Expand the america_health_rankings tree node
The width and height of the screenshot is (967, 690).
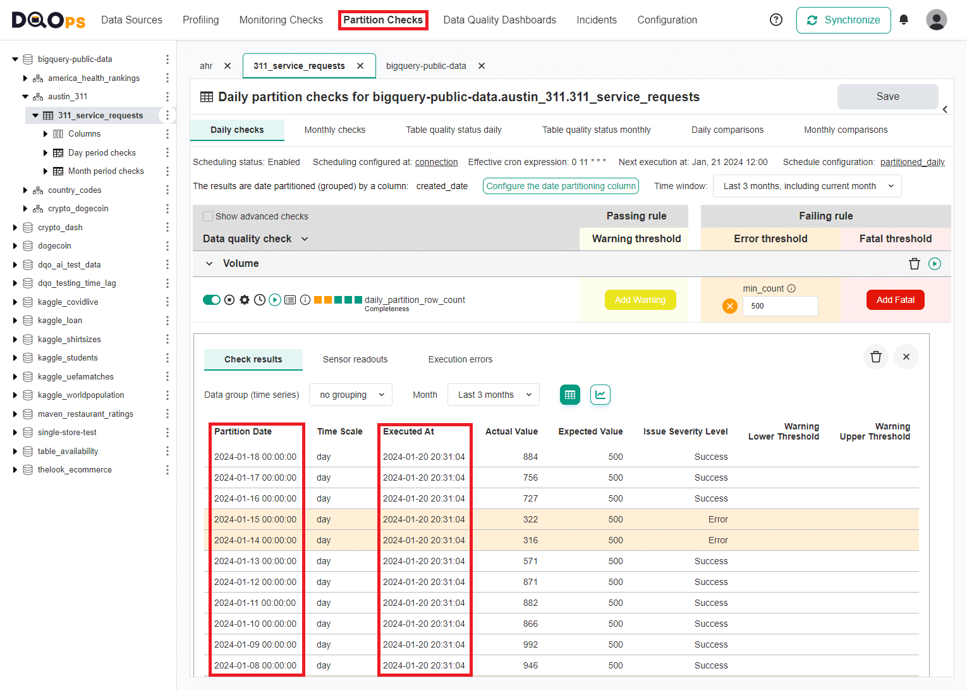coord(25,78)
